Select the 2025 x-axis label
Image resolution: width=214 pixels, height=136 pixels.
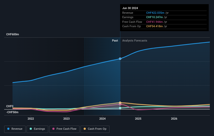(138, 119)
